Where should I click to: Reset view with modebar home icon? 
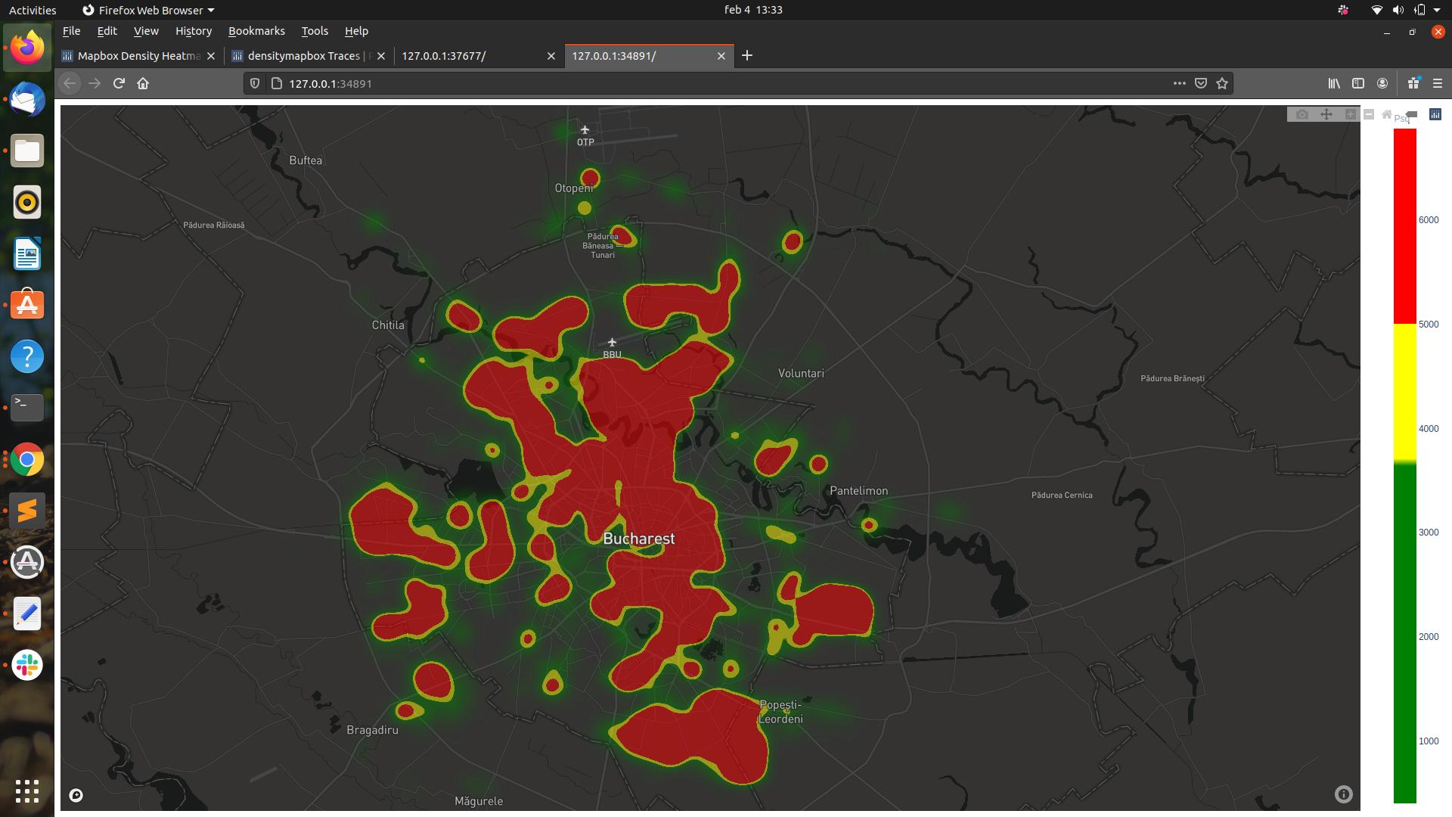click(1386, 114)
